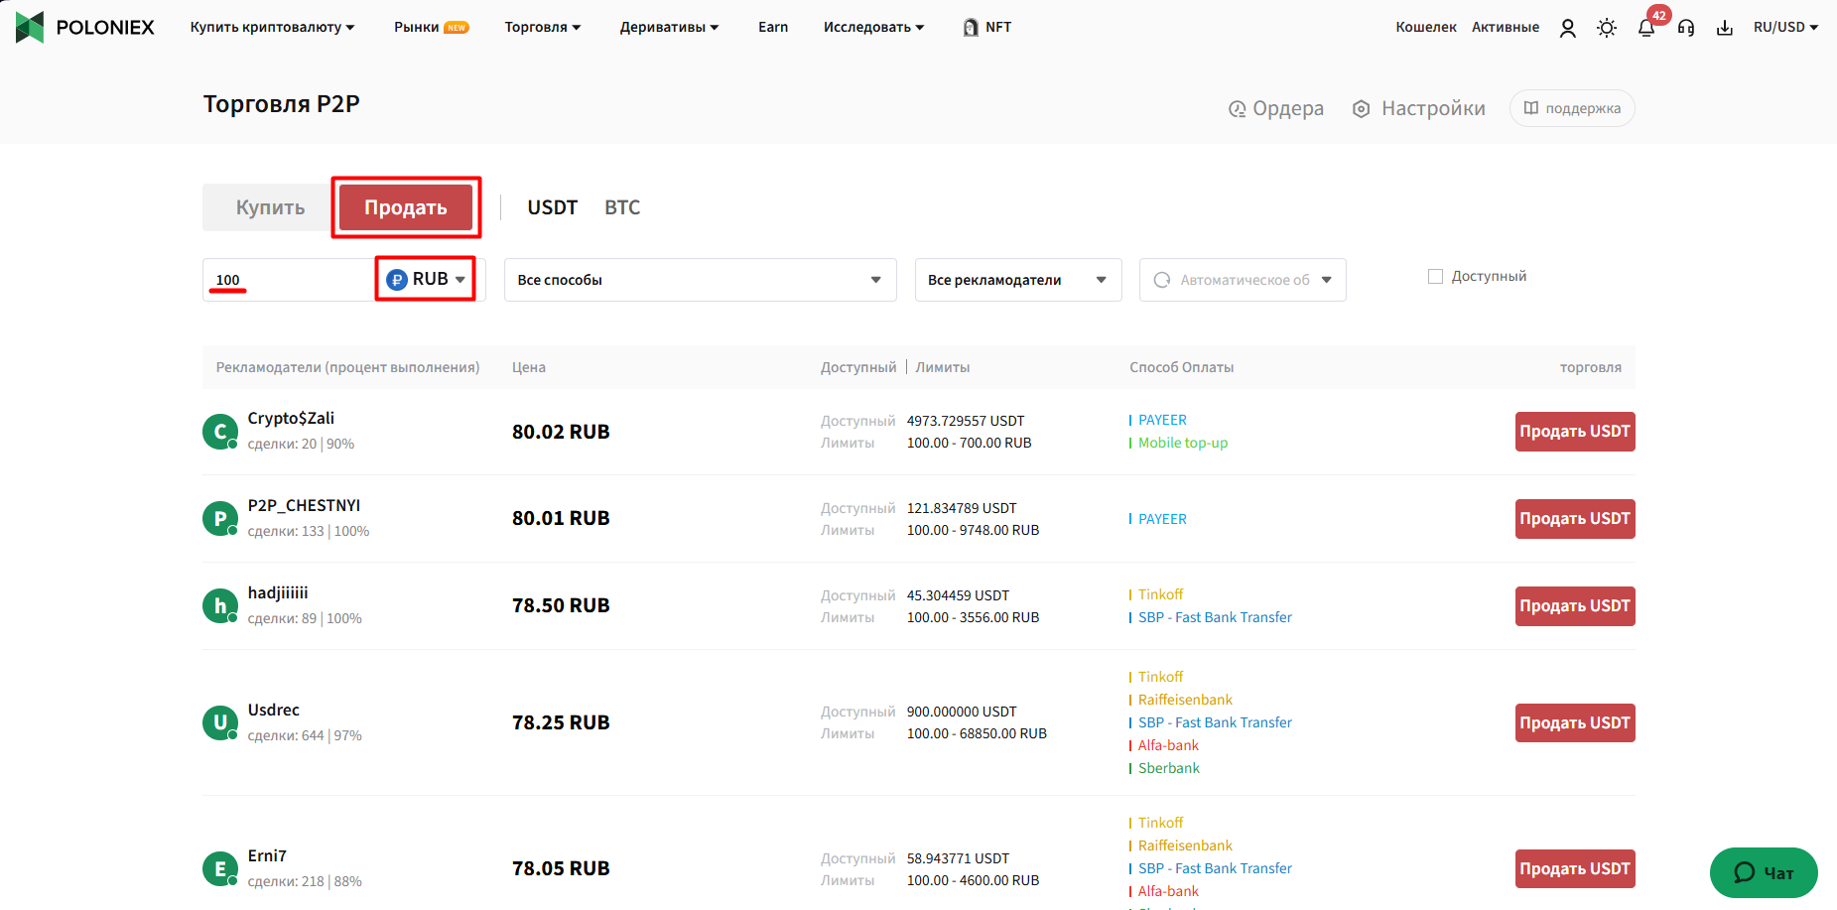The image size is (1837, 910).
Task: Open Crypto$Zali advertiser avatar
Action: click(x=220, y=432)
